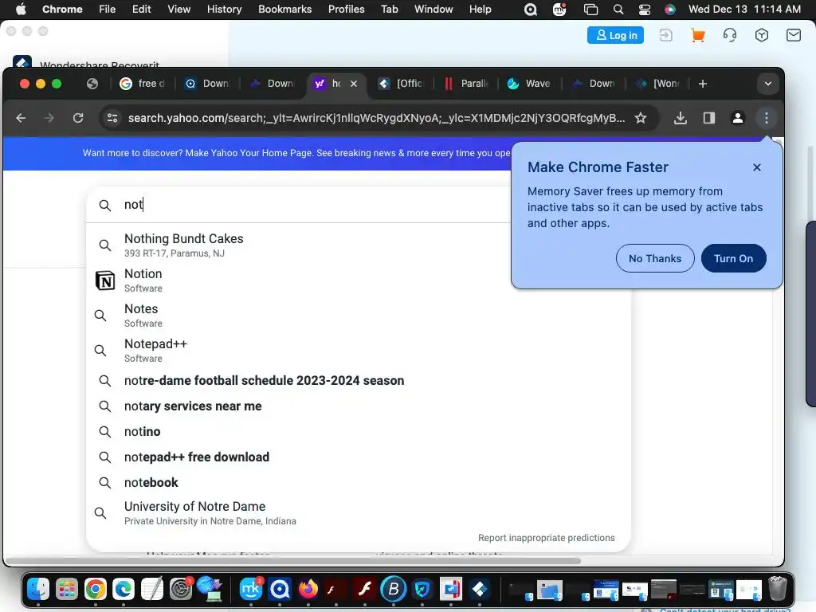Click shopping cart icon in Recoverit window
Screen dimensions: 816x612
point(697,35)
